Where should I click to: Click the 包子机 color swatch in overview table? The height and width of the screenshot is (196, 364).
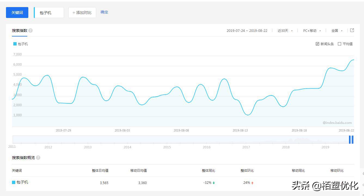coord(14,182)
